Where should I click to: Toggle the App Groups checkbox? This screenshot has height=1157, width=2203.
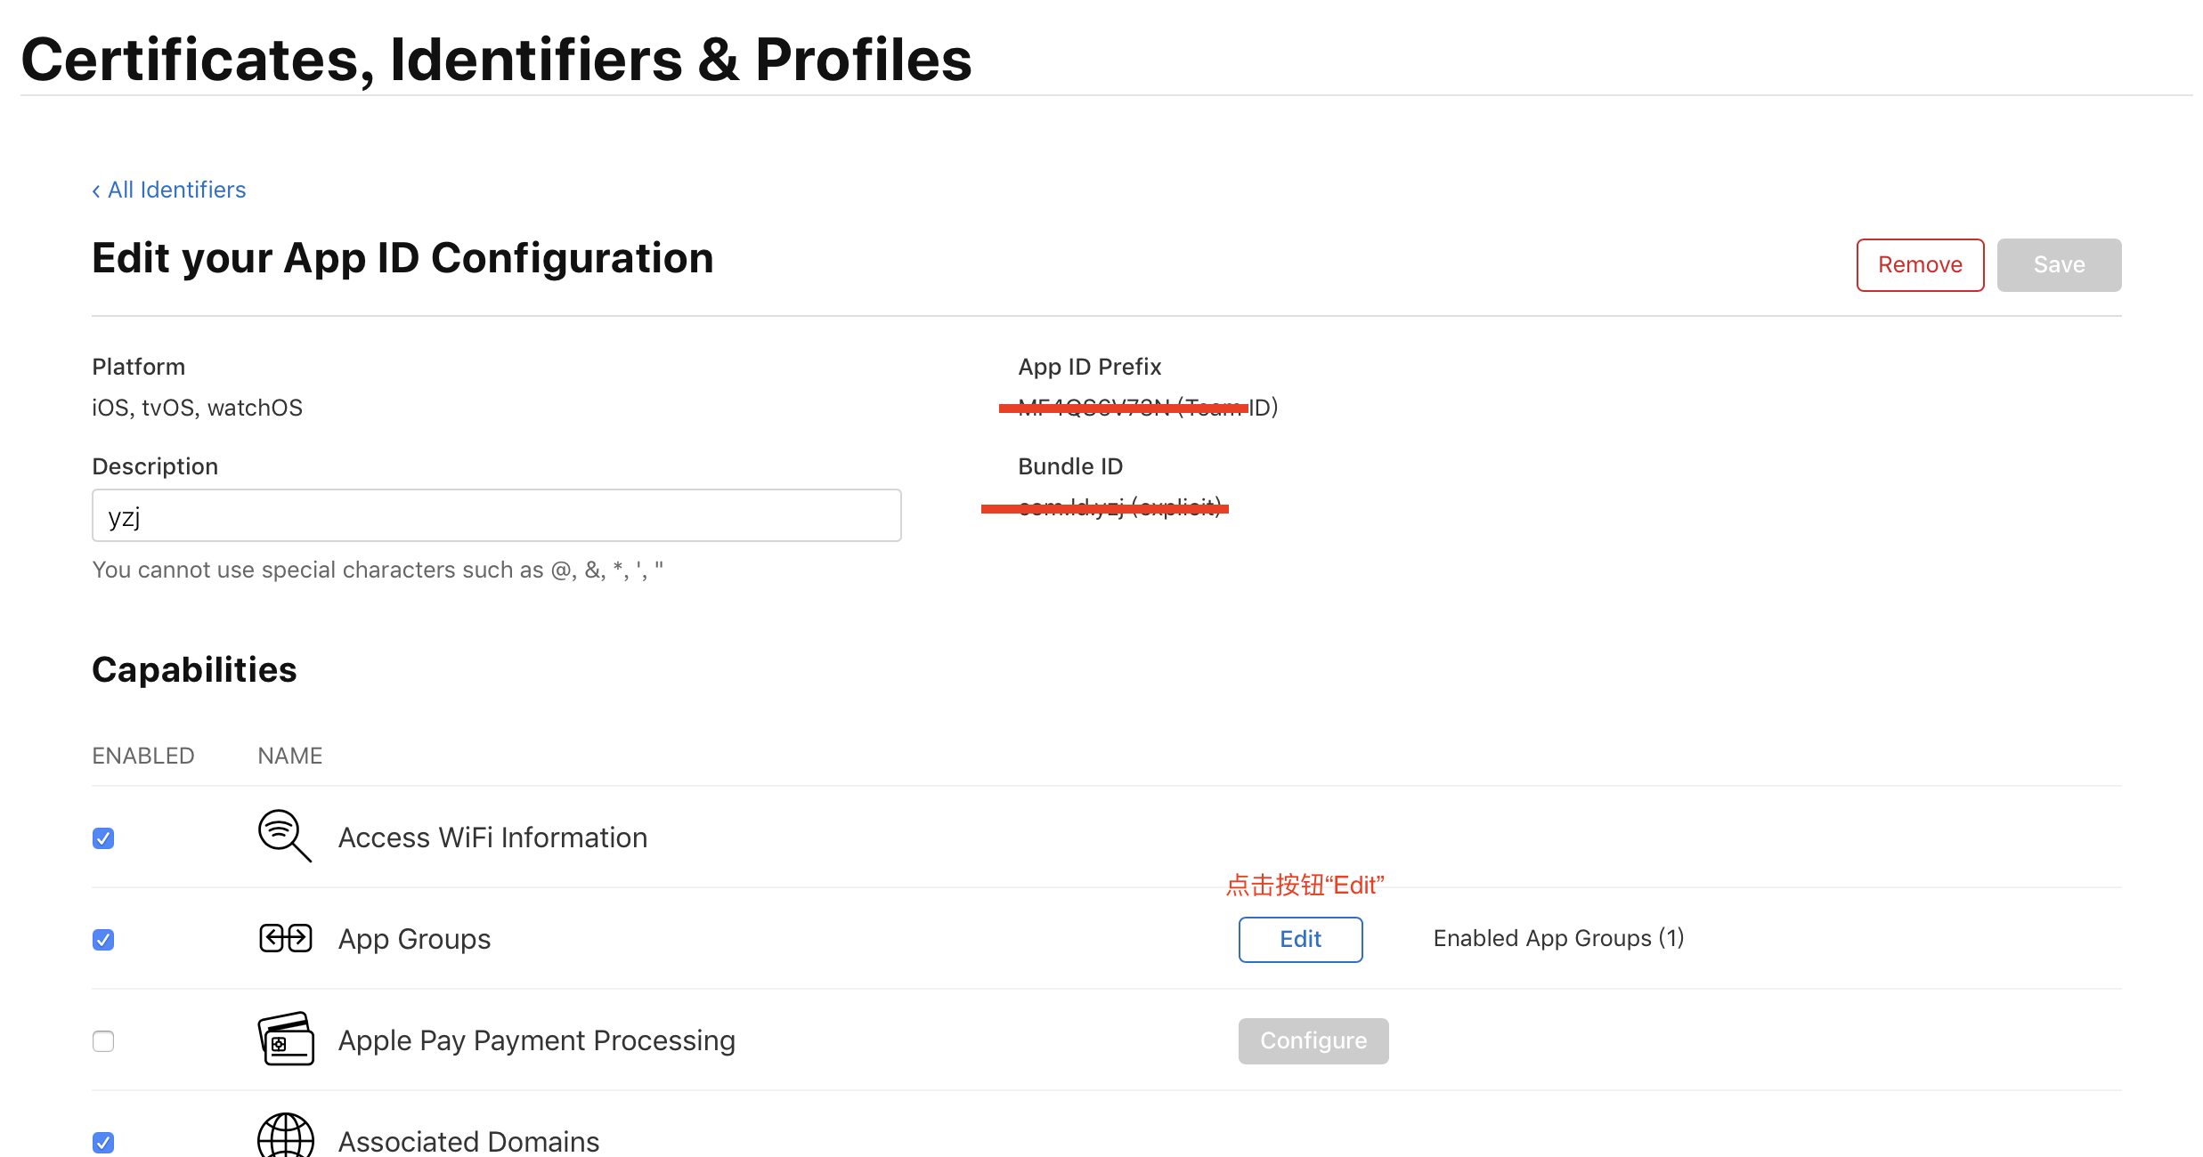(x=103, y=940)
